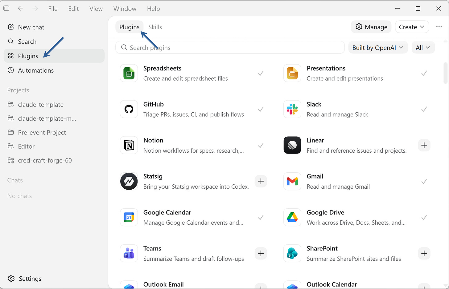Open the File menu
The image size is (449, 289).
click(53, 9)
